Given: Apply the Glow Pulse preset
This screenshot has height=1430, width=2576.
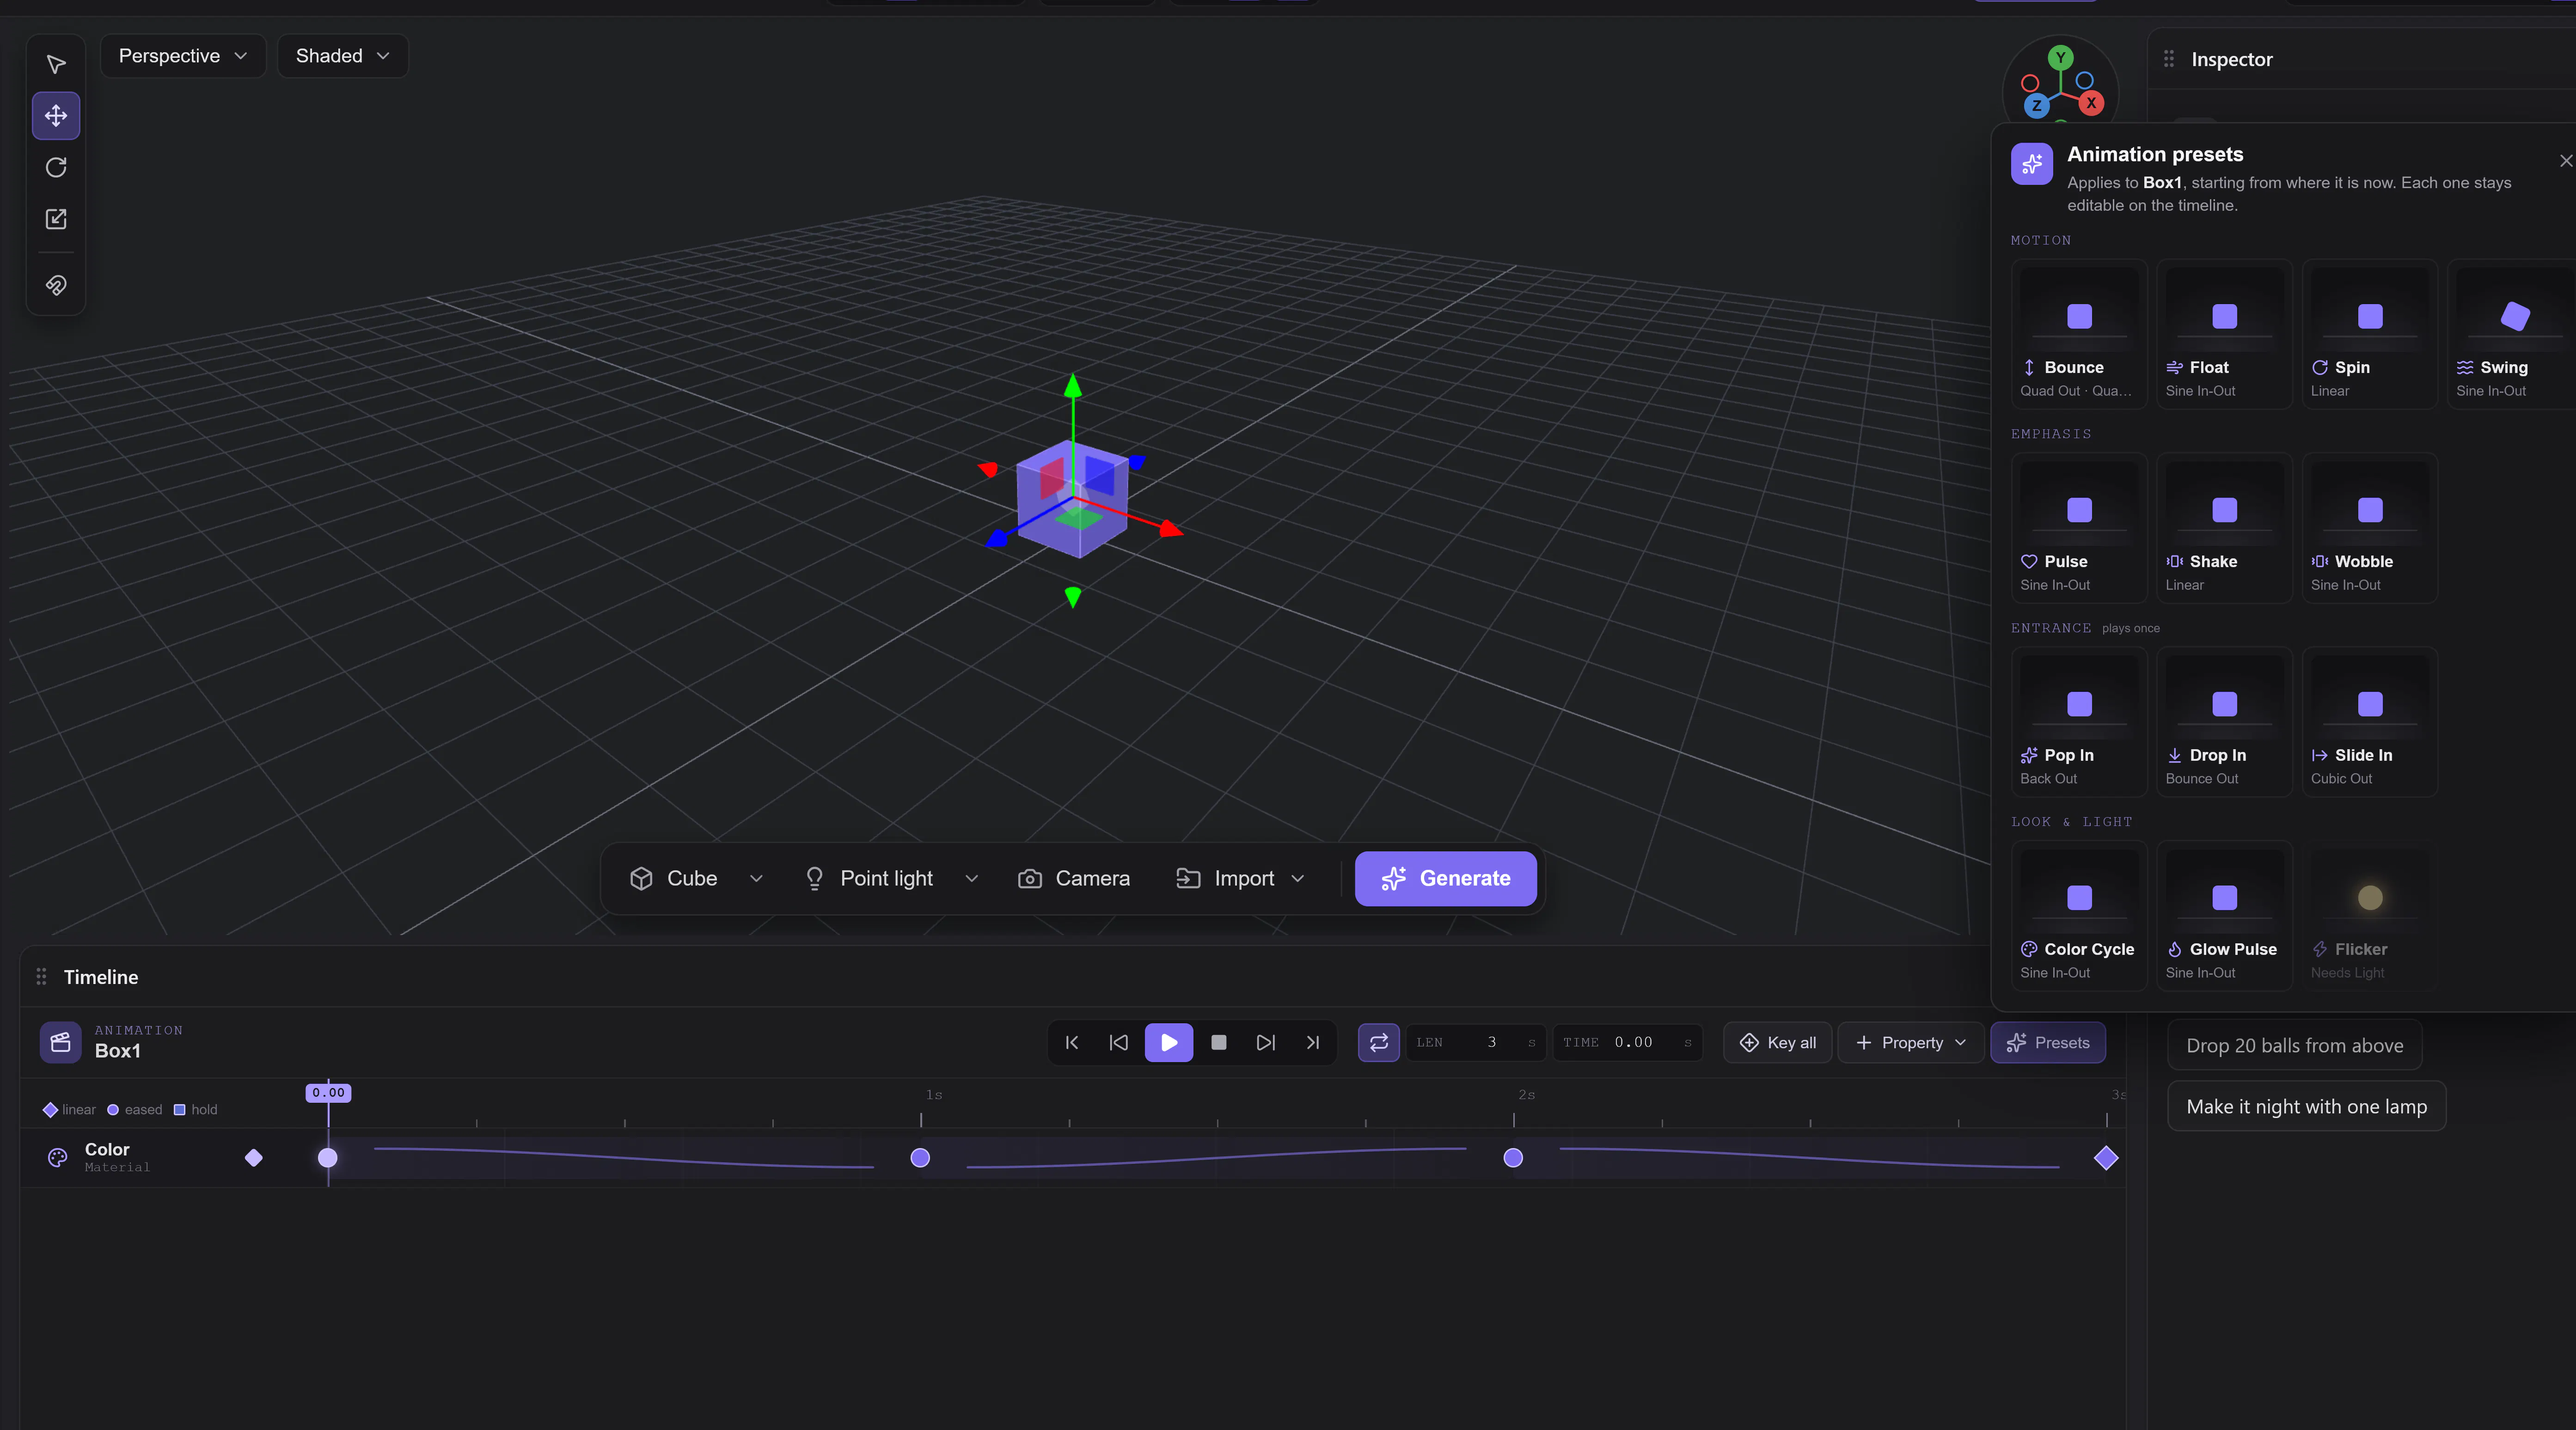Looking at the screenshot, I should pyautogui.click(x=2224, y=916).
